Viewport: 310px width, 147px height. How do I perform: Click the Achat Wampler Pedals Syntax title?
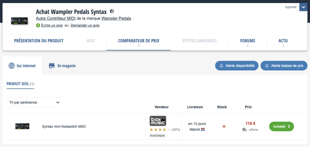tap(71, 12)
